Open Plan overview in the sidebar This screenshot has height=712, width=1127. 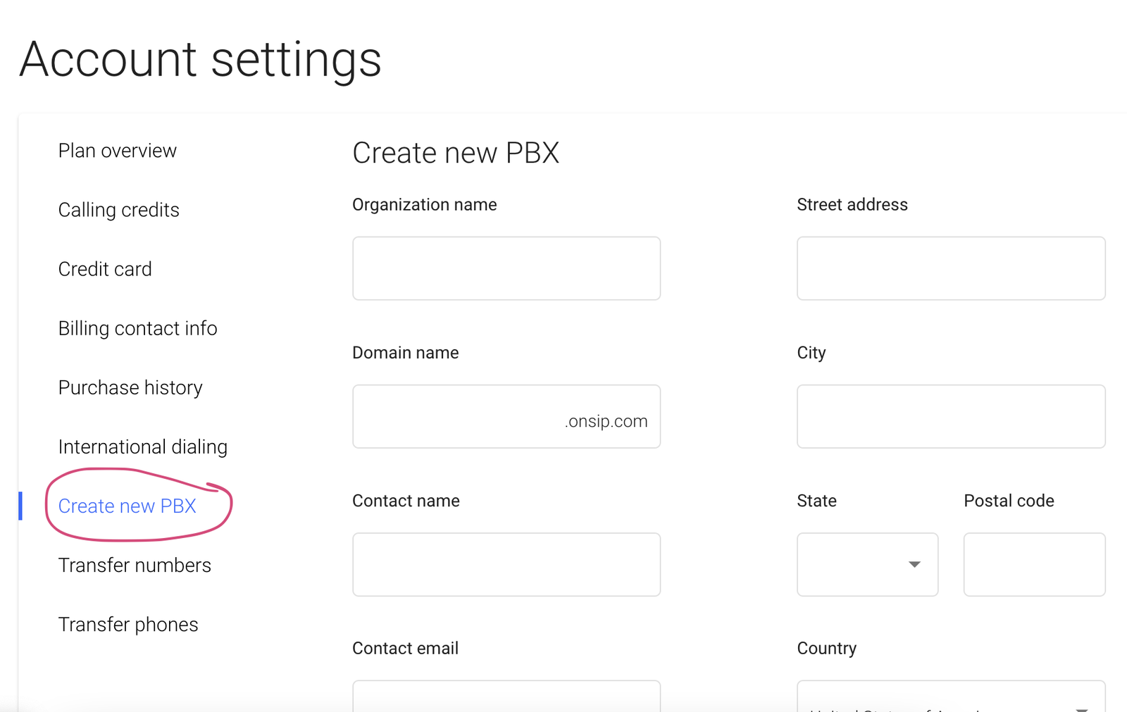117,151
